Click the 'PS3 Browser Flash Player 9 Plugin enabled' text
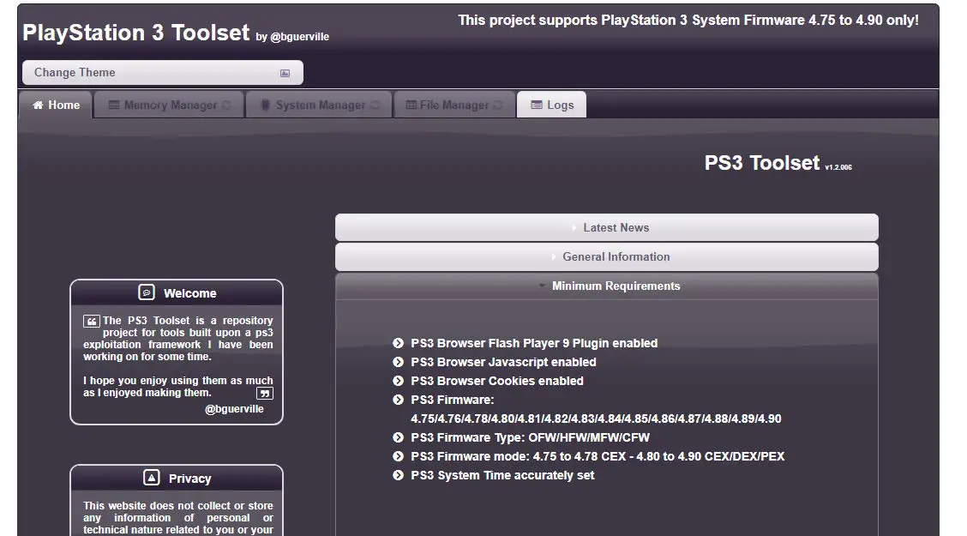Viewport: 967px width, 536px height. point(534,343)
